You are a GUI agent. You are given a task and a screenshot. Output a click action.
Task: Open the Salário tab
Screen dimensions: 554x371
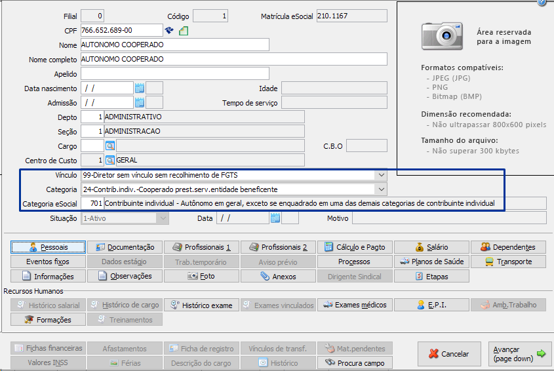pos(431,247)
